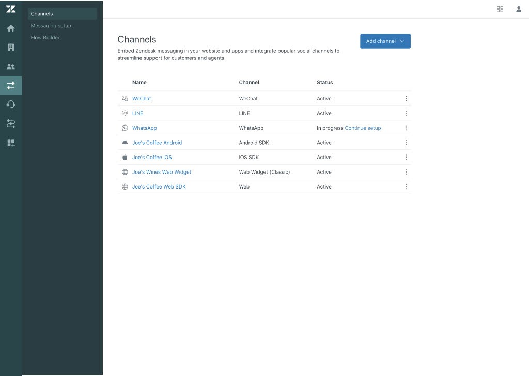Open options menu for Joe's Coffee Web SDK

coord(406,187)
